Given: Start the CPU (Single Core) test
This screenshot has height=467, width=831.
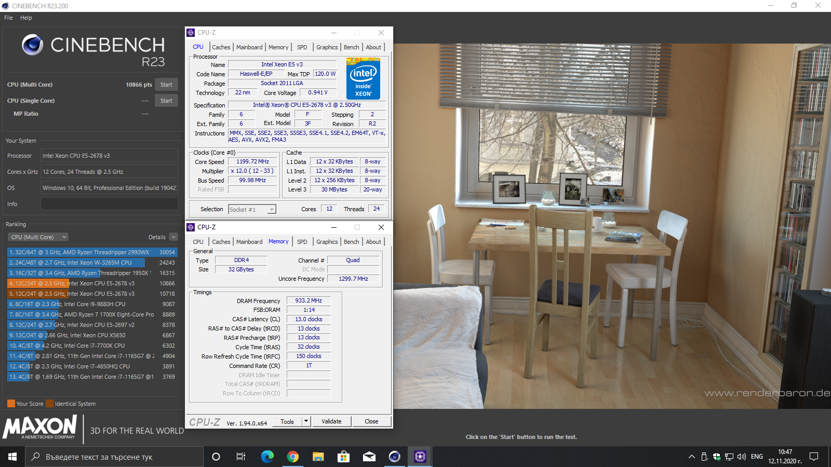Looking at the screenshot, I should coord(166,101).
